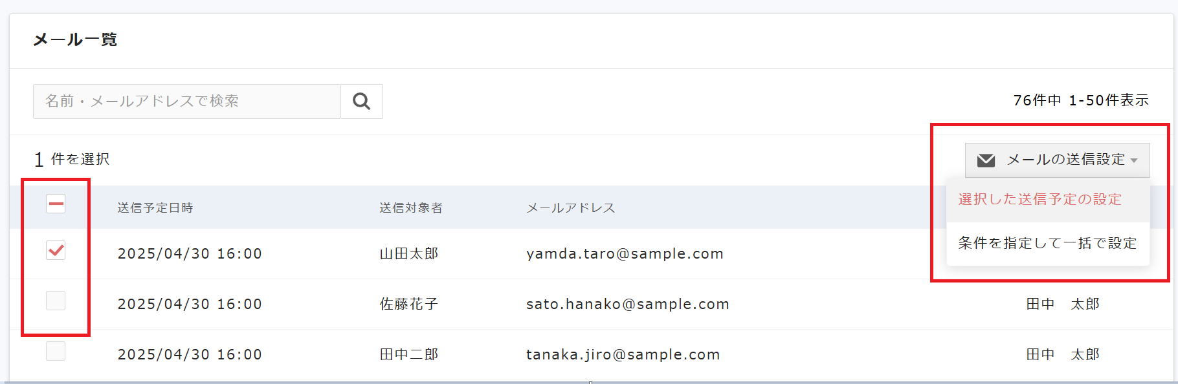Click the name and email search field
This screenshot has height=384, width=1178.
point(186,101)
